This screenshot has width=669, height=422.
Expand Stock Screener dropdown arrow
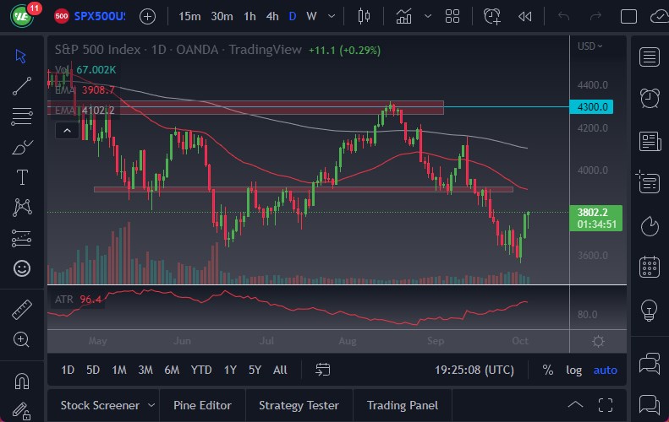point(151,405)
